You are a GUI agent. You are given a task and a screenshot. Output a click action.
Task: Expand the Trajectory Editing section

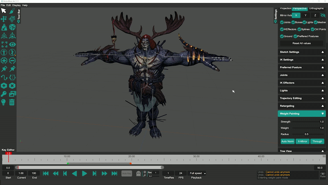pos(302,98)
